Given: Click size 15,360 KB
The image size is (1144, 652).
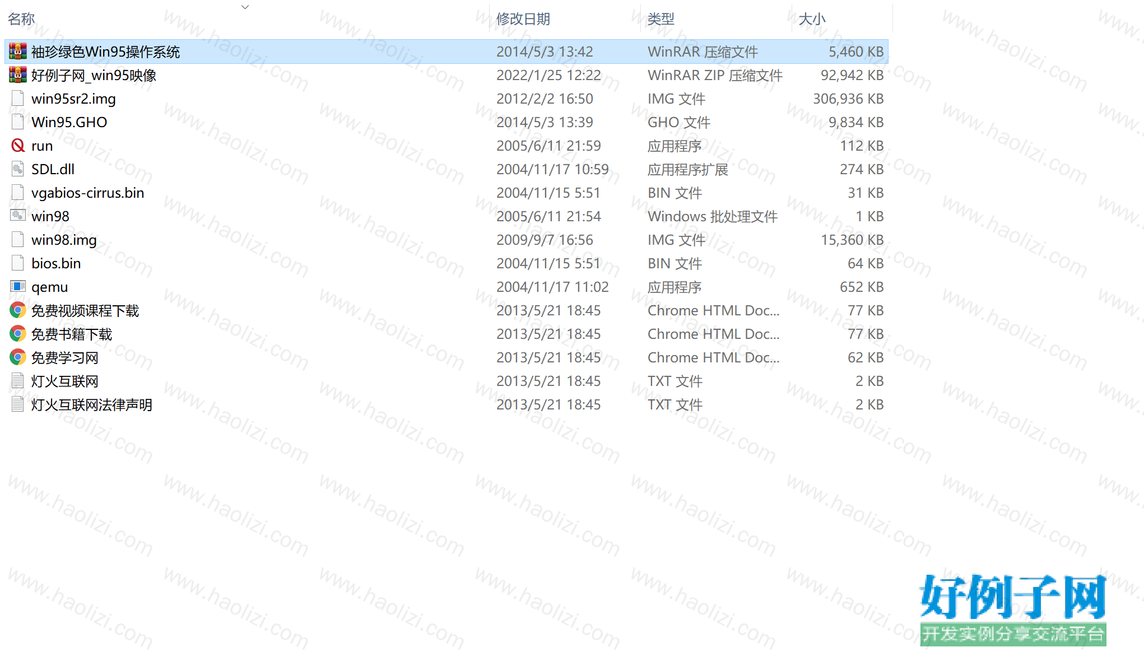Looking at the screenshot, I should click(852, 240).
